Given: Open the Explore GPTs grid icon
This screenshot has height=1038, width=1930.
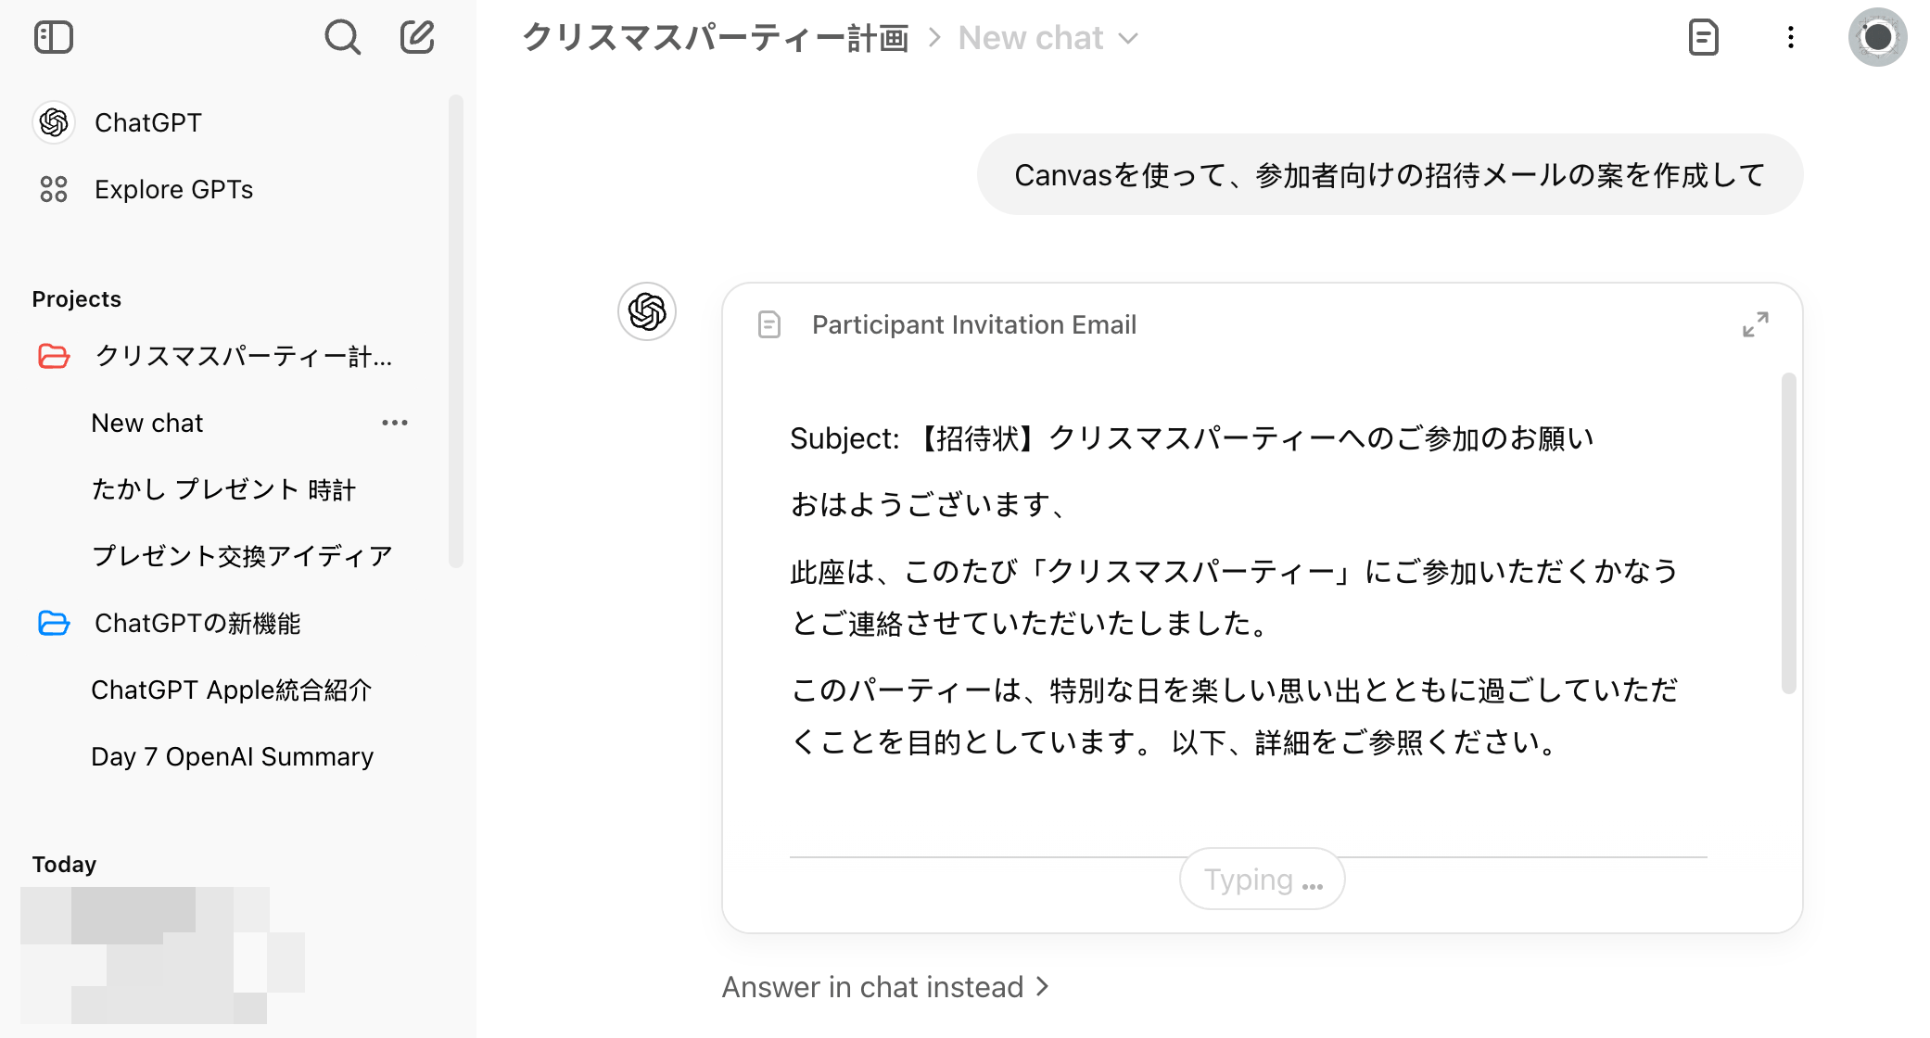Looking at the screenshot, I should (x=54, y=189).
